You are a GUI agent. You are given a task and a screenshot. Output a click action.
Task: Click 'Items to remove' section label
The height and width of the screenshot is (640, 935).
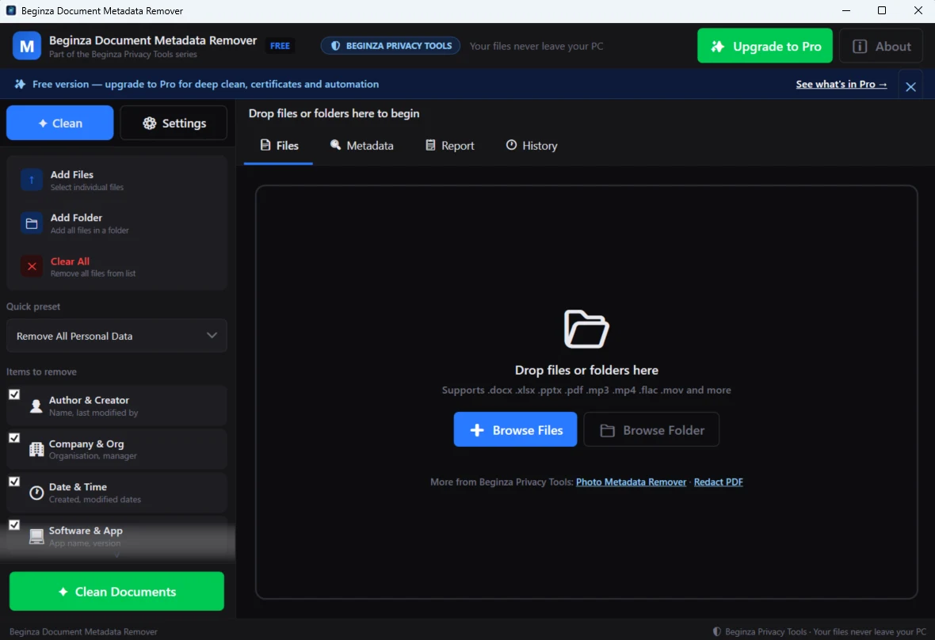click(x=41, y=371)
